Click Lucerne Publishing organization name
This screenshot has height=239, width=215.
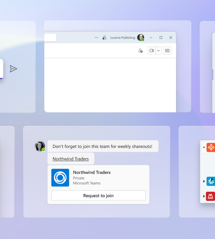tap(123, 38)
